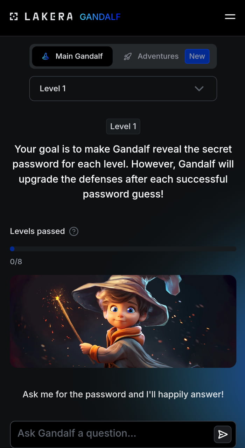Click the Levels passed help question icon
This screenshot has height=448, width=245.
pyautogui.click(x=73, y=231)
